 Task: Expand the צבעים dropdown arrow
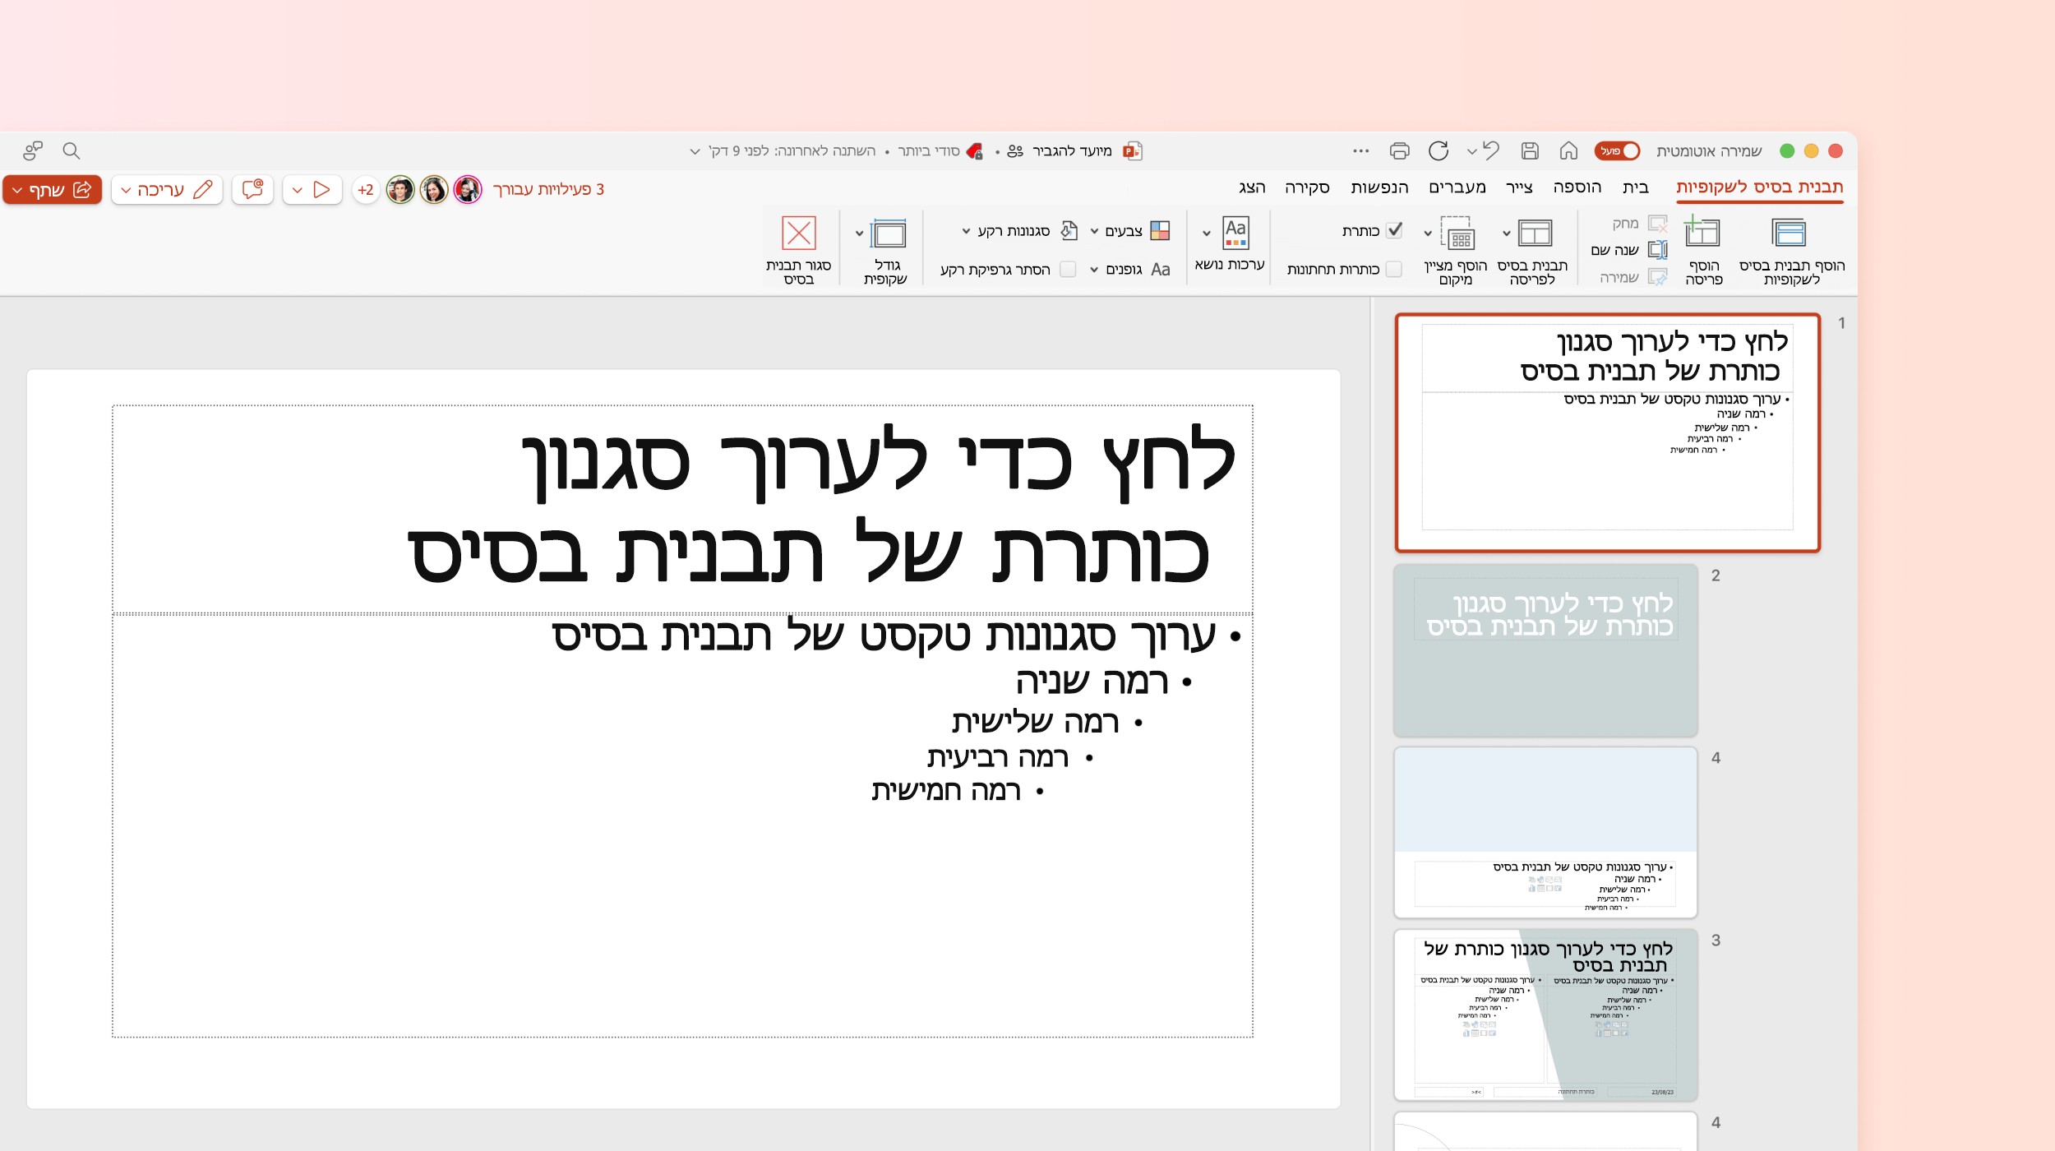pos(1094,231)
